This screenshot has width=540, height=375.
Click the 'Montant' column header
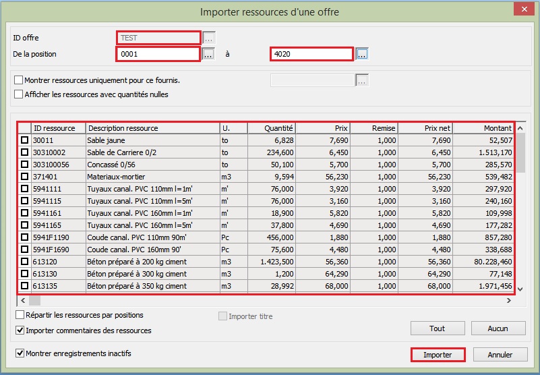tap(483, 128)
